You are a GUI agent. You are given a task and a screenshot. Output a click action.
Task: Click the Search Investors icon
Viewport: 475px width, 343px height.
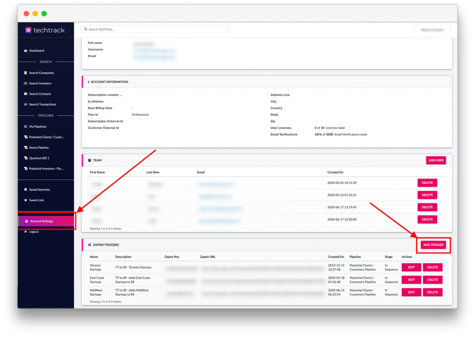point(26,83)
